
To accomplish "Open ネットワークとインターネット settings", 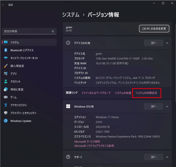I will (24, 58).
